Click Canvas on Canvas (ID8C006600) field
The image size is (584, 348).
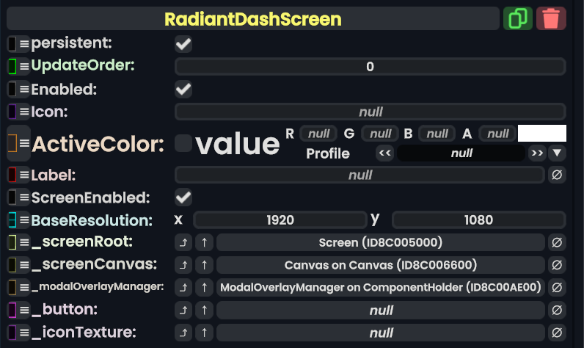tap(380, 265)
